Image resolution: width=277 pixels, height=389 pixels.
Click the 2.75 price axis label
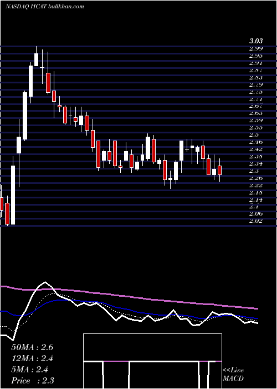click(x=256, y=92)
